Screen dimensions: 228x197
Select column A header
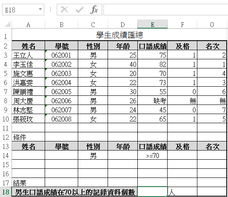coord(29,24)
